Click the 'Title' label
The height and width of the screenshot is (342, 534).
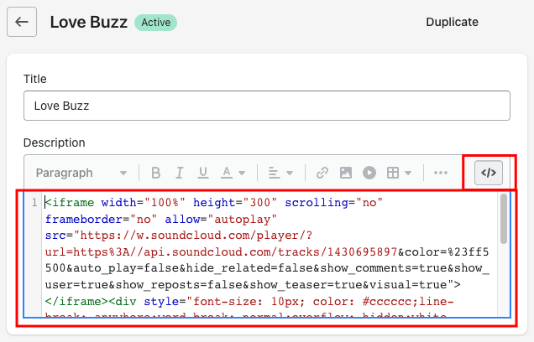click(x=34, y=79)
